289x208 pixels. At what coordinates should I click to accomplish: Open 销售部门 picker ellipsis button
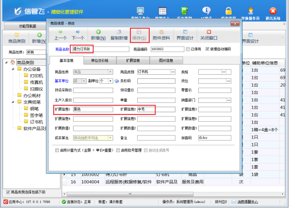point(228,100)
